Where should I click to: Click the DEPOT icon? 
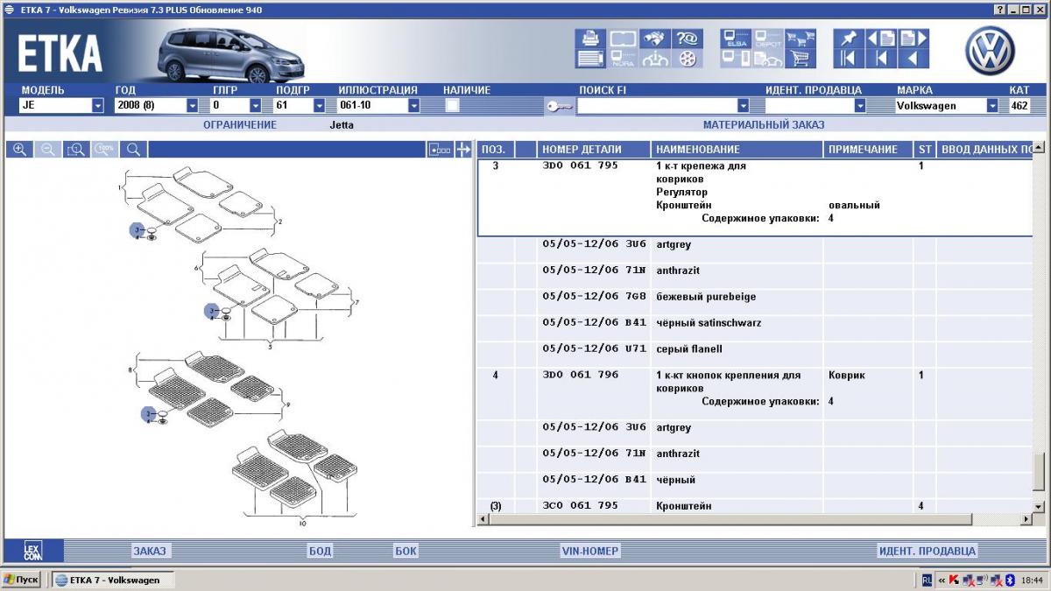coord(767,39)
